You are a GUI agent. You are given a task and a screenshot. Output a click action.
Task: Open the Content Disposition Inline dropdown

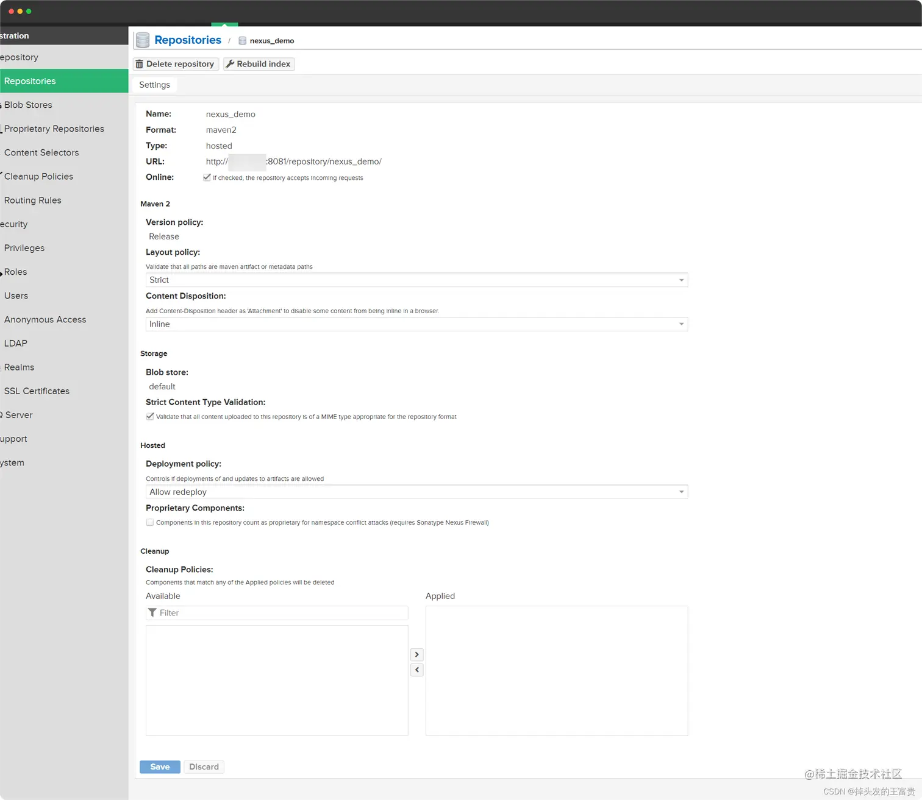click(416, 324)
